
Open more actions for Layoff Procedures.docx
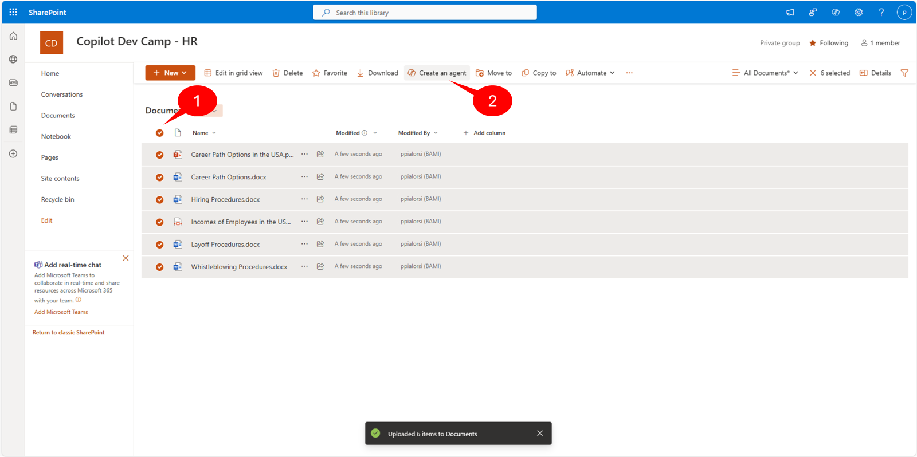304,244
